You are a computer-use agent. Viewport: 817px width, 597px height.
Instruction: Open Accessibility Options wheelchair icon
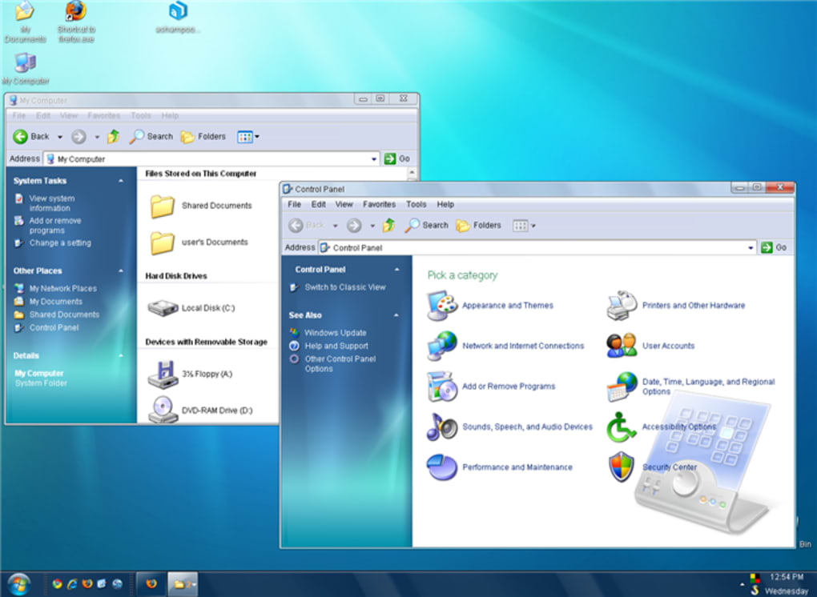click(x=621, y=427)
